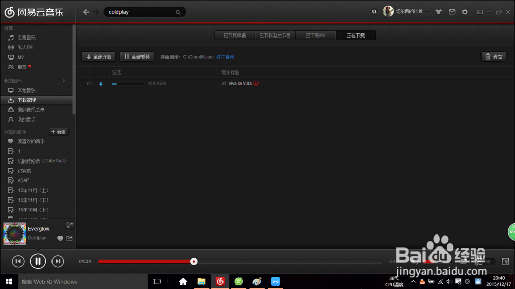Click MV icon next to Viva la Vida
Screen dimensions: 515x289
coord(256,84)
